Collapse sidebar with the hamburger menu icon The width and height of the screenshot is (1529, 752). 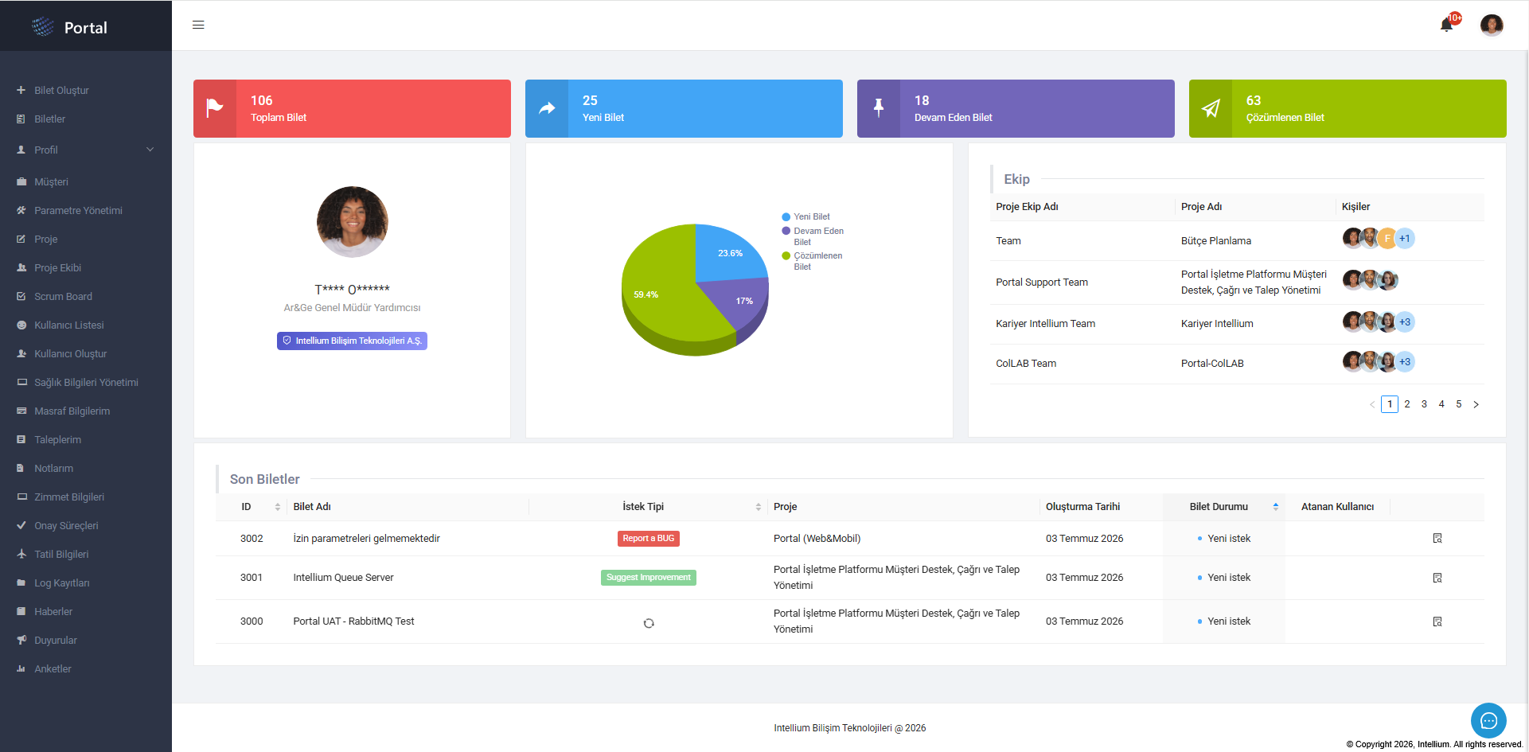[198, 25]
